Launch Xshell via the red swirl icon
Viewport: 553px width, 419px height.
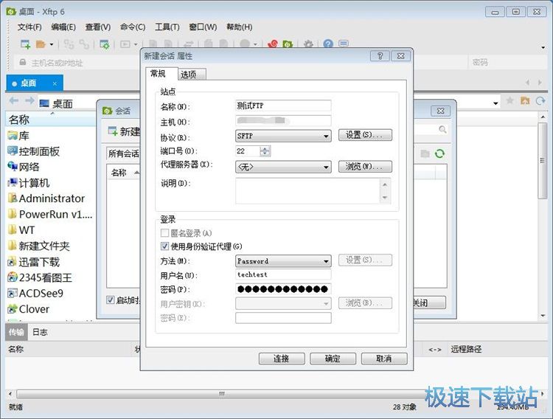[273, 44]
